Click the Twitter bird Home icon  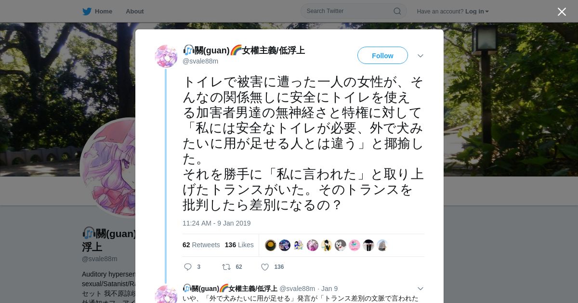point(87,12)
